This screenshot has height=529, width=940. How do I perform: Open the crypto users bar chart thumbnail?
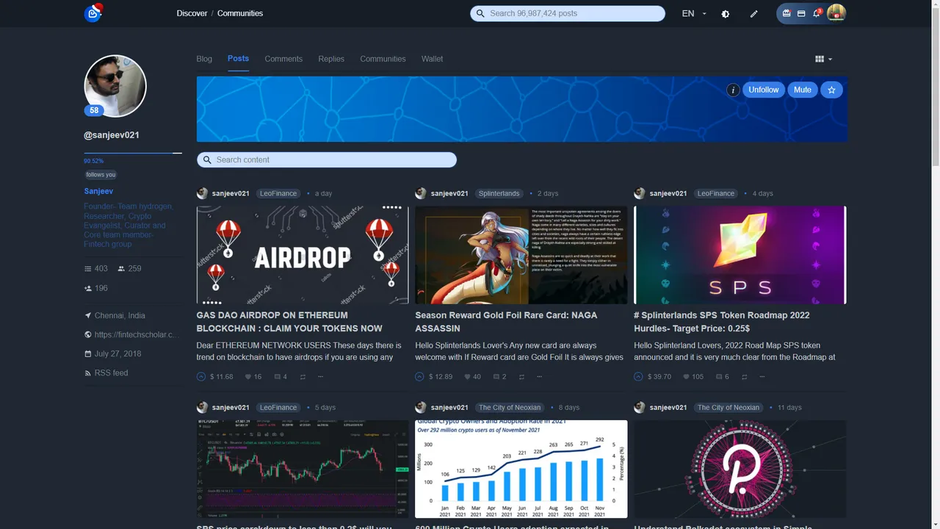(521, 469)
